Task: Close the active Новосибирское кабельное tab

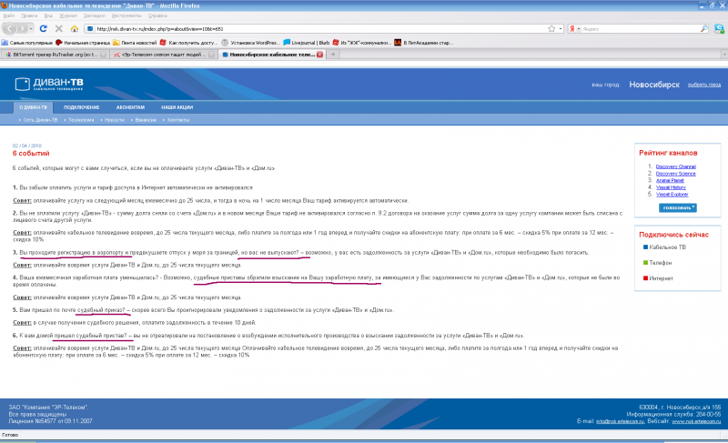Action: click(320, 55)
